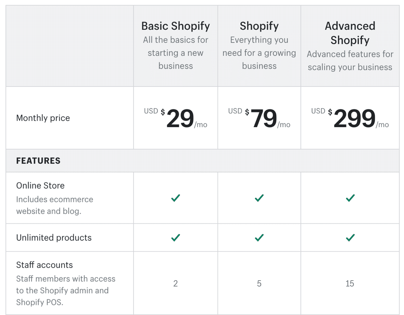Select the middle Shopify plan heading
Viewport: 404px width, 315px height.
259,26
